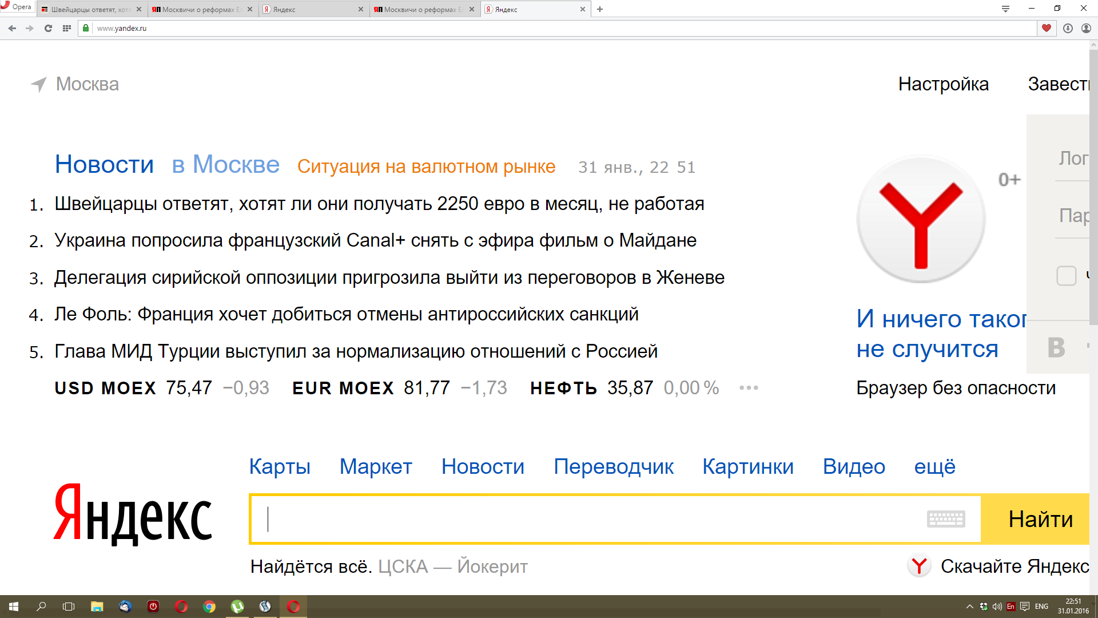Expand more services with ещё
Viewport: 1098px width, 618px height.
934,467
